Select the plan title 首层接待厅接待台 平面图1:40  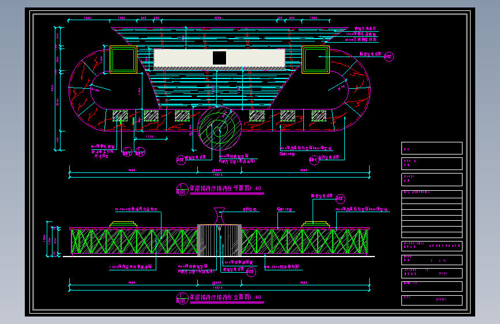pos(225,188)
